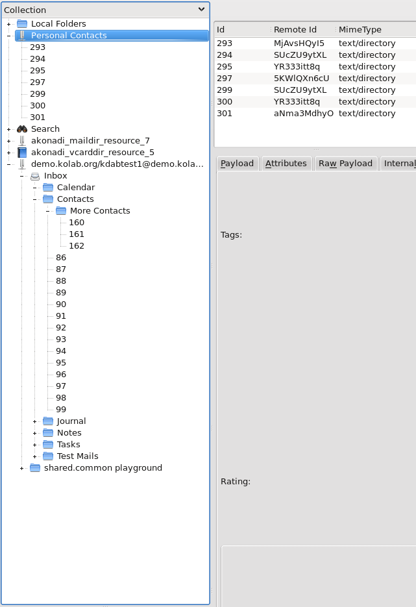Switch to the Attributes tab
The height and width of the screenshot is (607, 416).
click(x=286, y=164)
